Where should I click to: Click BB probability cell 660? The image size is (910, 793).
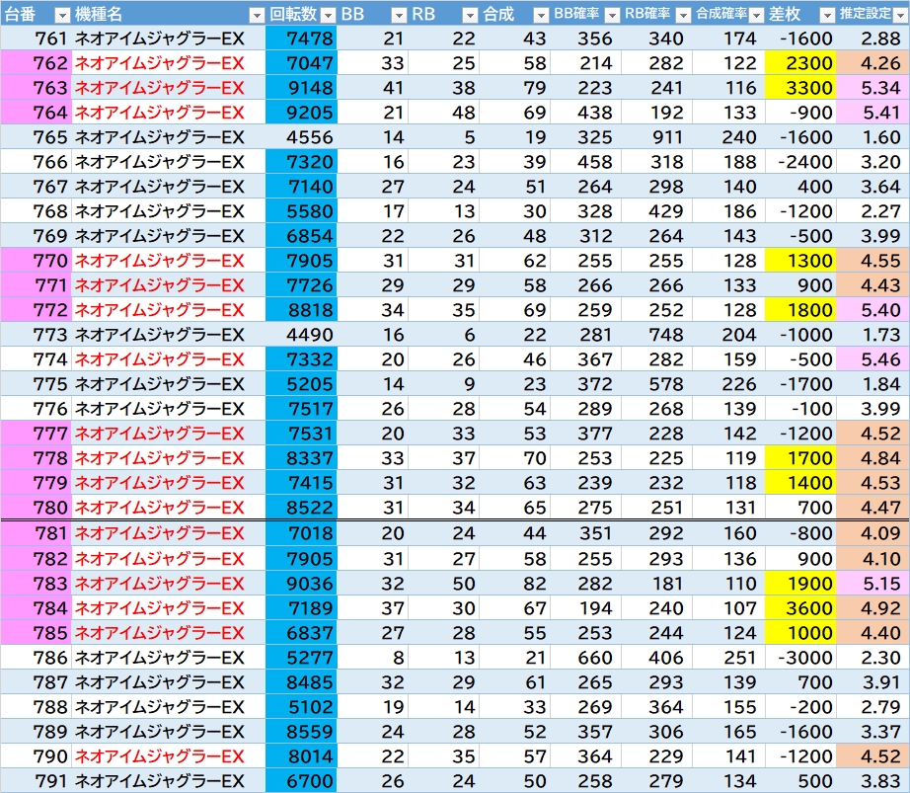click(x=585, y=657)
